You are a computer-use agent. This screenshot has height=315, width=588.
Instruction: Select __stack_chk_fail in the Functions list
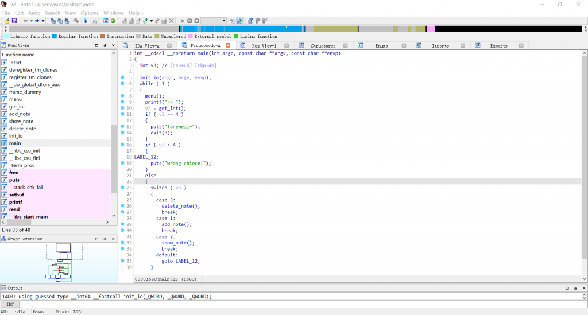point(26,187)
